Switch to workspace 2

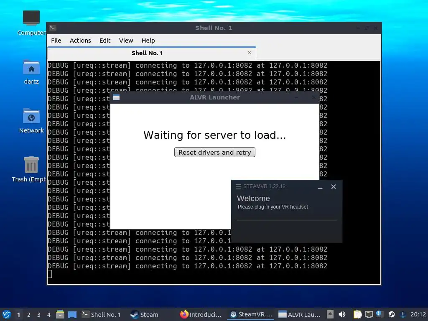(x=29, y=315)
